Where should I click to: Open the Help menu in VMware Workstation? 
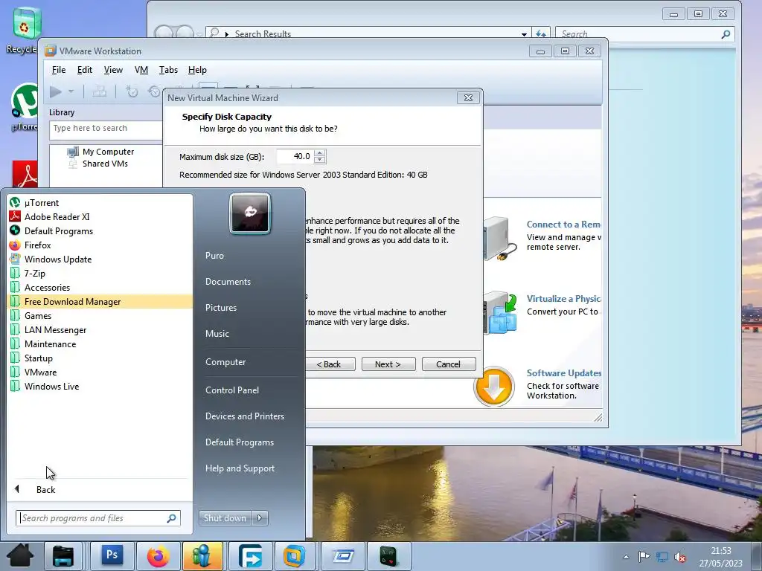click(197, 70)
